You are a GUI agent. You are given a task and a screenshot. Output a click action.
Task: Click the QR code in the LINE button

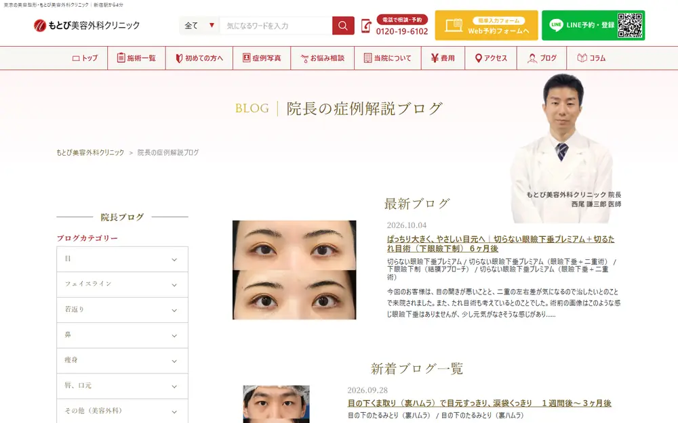coord(630,26)
